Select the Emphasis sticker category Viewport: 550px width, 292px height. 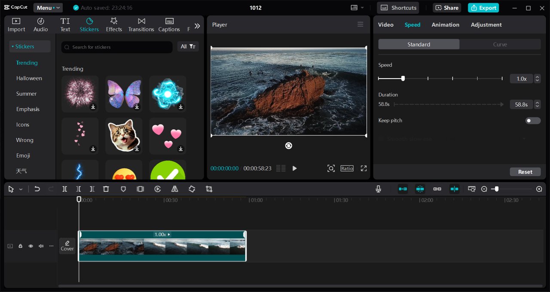click(28, 109)
